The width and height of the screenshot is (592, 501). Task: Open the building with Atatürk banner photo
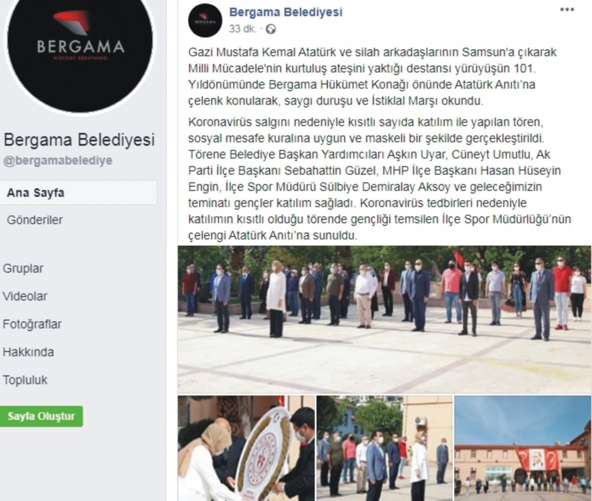point(523,448)
